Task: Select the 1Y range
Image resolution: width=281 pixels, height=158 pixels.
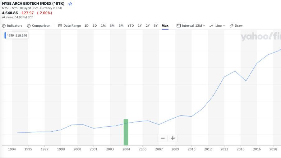Action: tap(140, 25)
